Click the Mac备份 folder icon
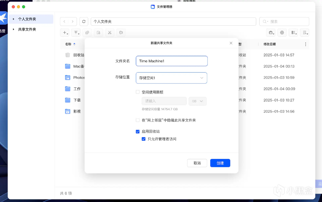 (x=67, y=66)
